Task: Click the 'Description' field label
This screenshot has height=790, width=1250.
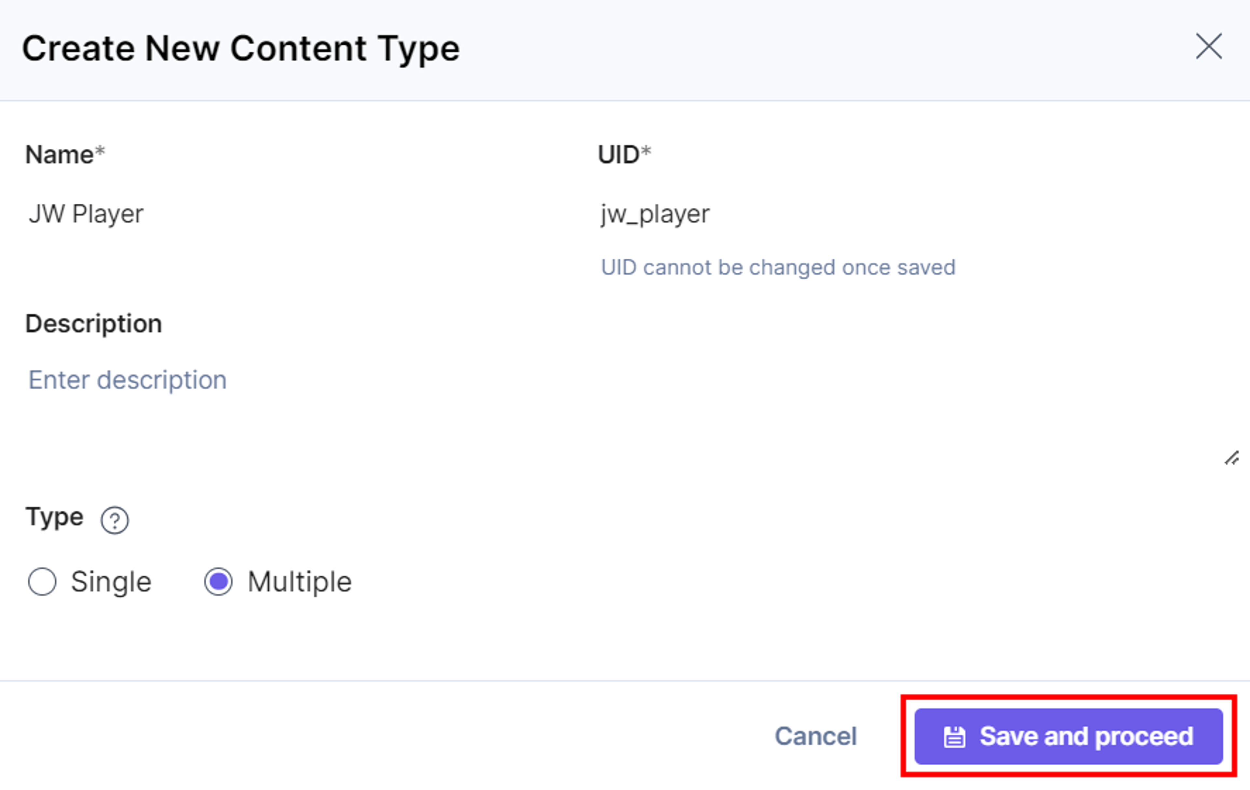Action: [93, 324]
